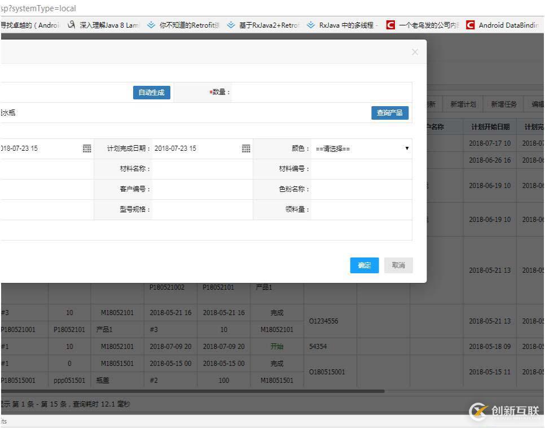
Task: Open calendar picker beside the leftmost date field
Action: tap(87, 149)
